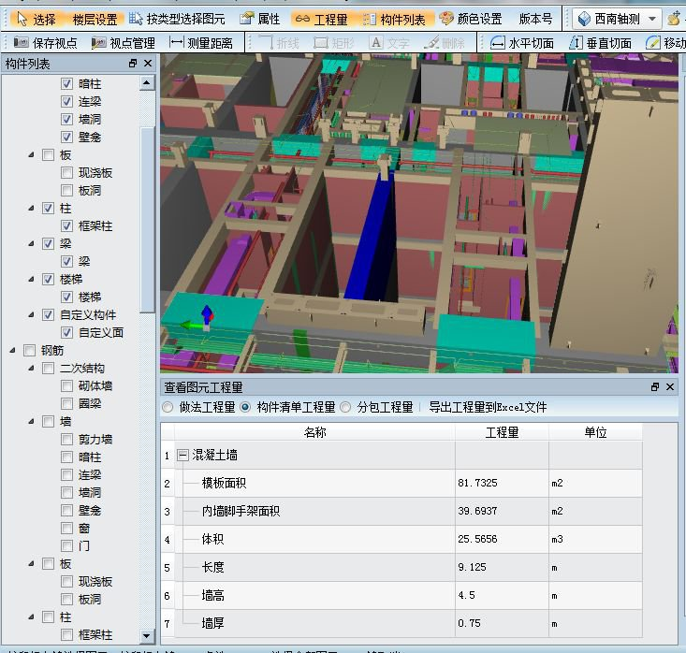Collapse the 楼梯 tree node
686x653 pixels.
[31, 279]
